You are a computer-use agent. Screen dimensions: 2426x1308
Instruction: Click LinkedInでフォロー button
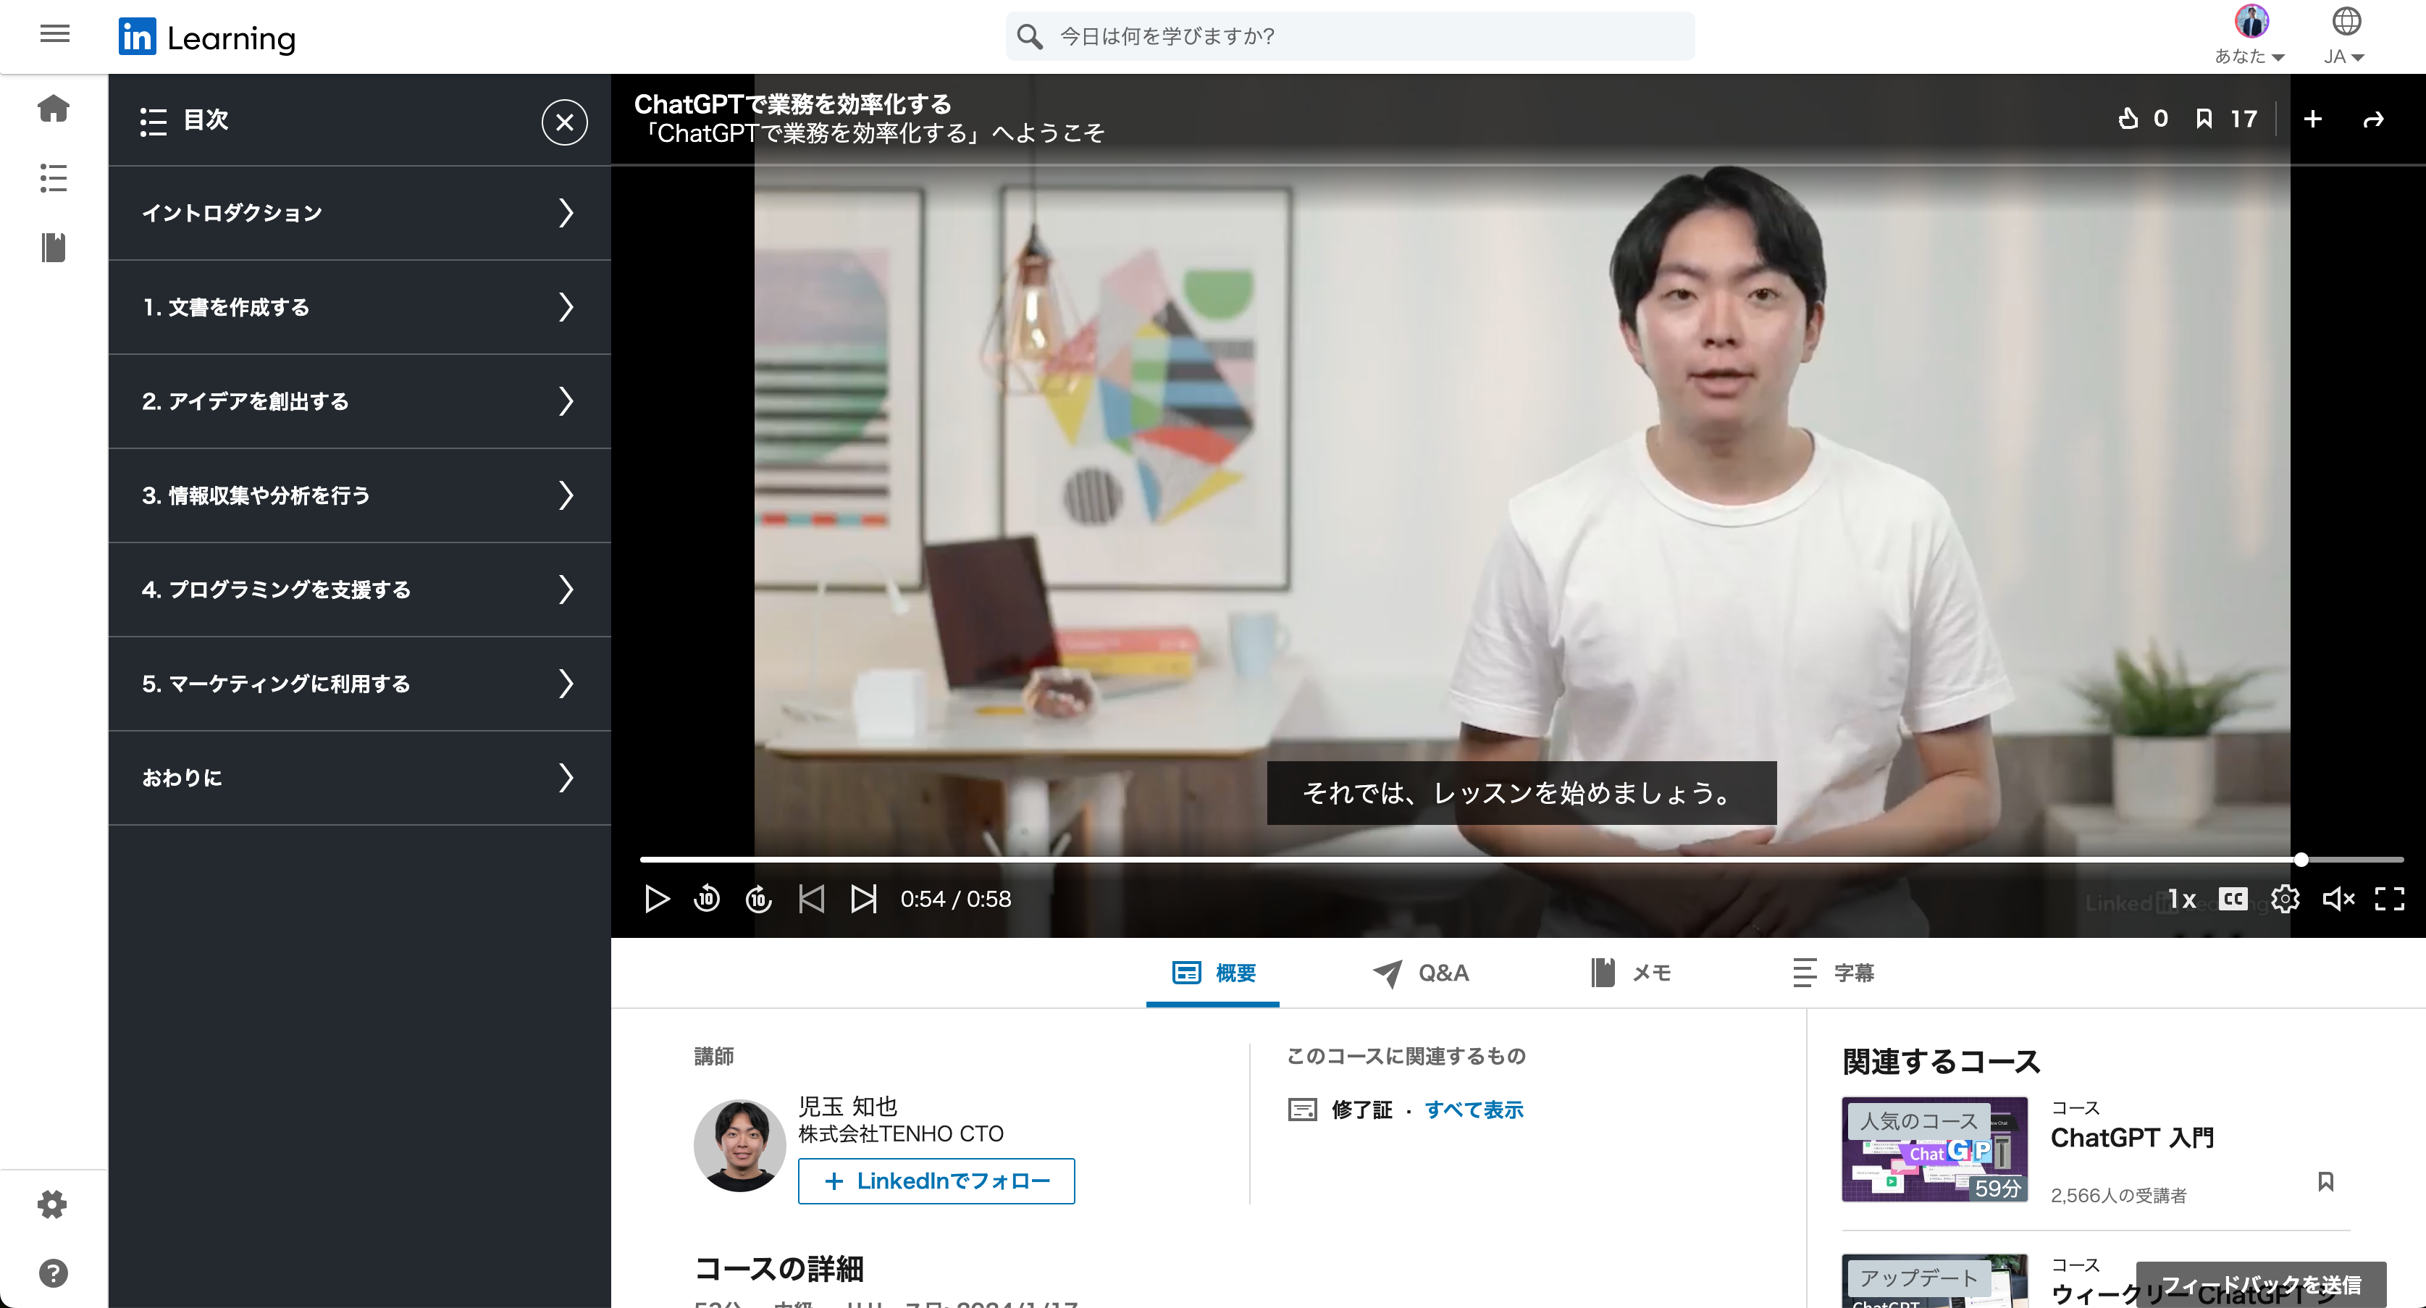936,1181
